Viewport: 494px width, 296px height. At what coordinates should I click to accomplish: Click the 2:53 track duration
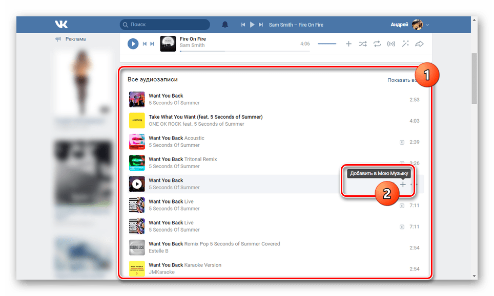[x=414, y=100]
